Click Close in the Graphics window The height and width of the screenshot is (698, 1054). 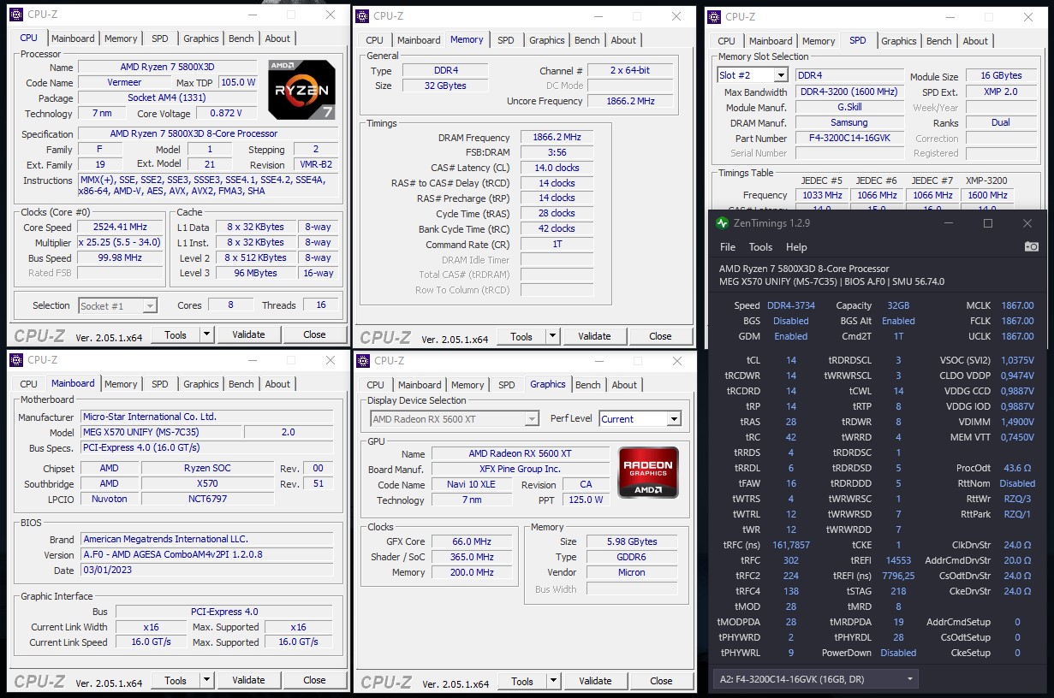(661, 680)
